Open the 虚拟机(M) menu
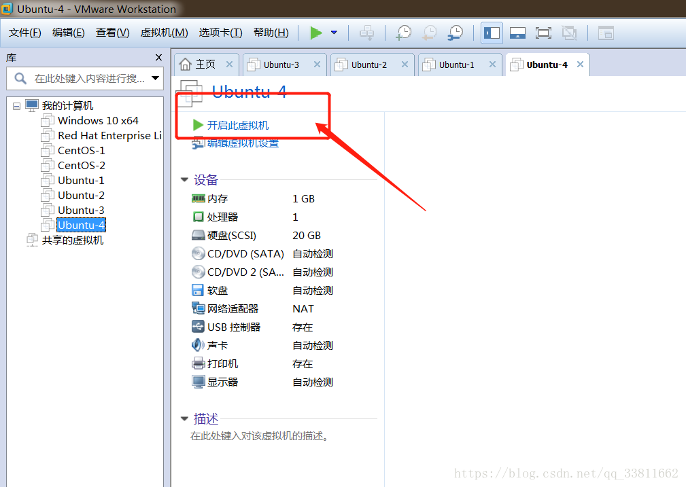686x487 pixels. click(x=164, y=33)
